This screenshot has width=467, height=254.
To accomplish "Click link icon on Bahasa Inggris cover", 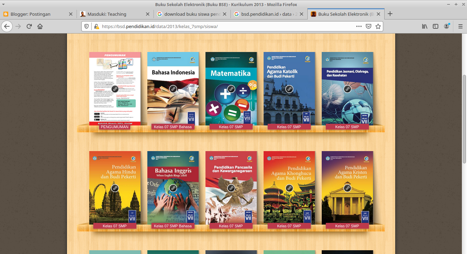I will point(173,188).
